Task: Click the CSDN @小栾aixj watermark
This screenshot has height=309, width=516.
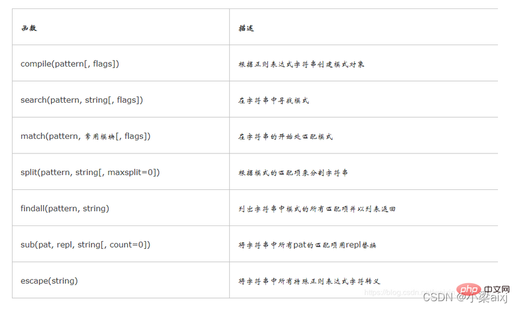Action: (x=465, y=297)
